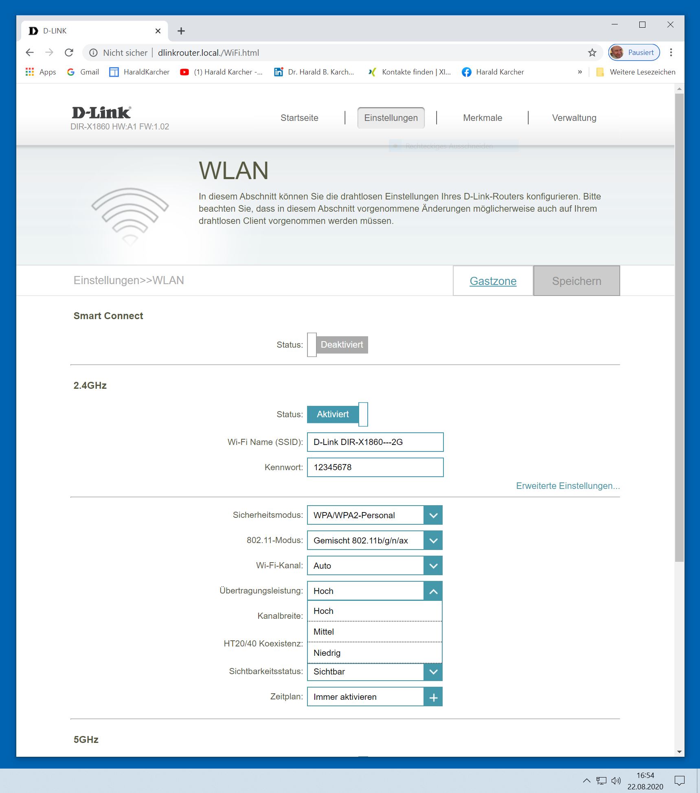Viewport: 700px width, 793px height.
Task: Go to the Startseite tab
Action: point(299,118)
